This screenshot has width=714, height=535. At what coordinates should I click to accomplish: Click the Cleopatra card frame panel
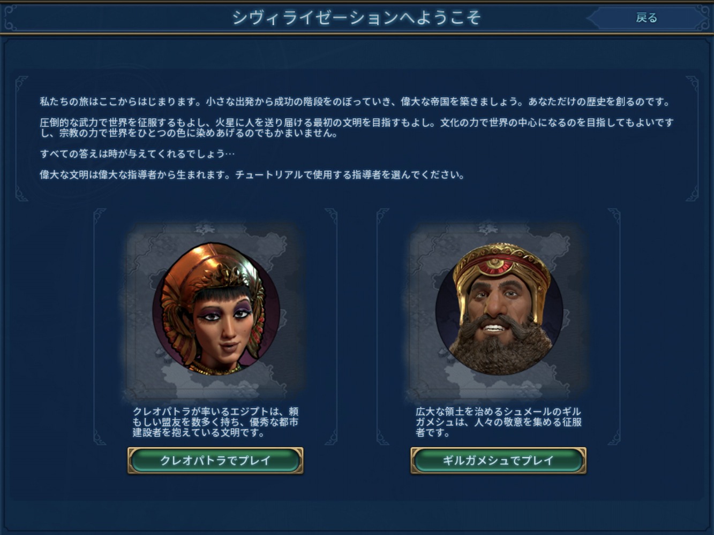point(215,326)
